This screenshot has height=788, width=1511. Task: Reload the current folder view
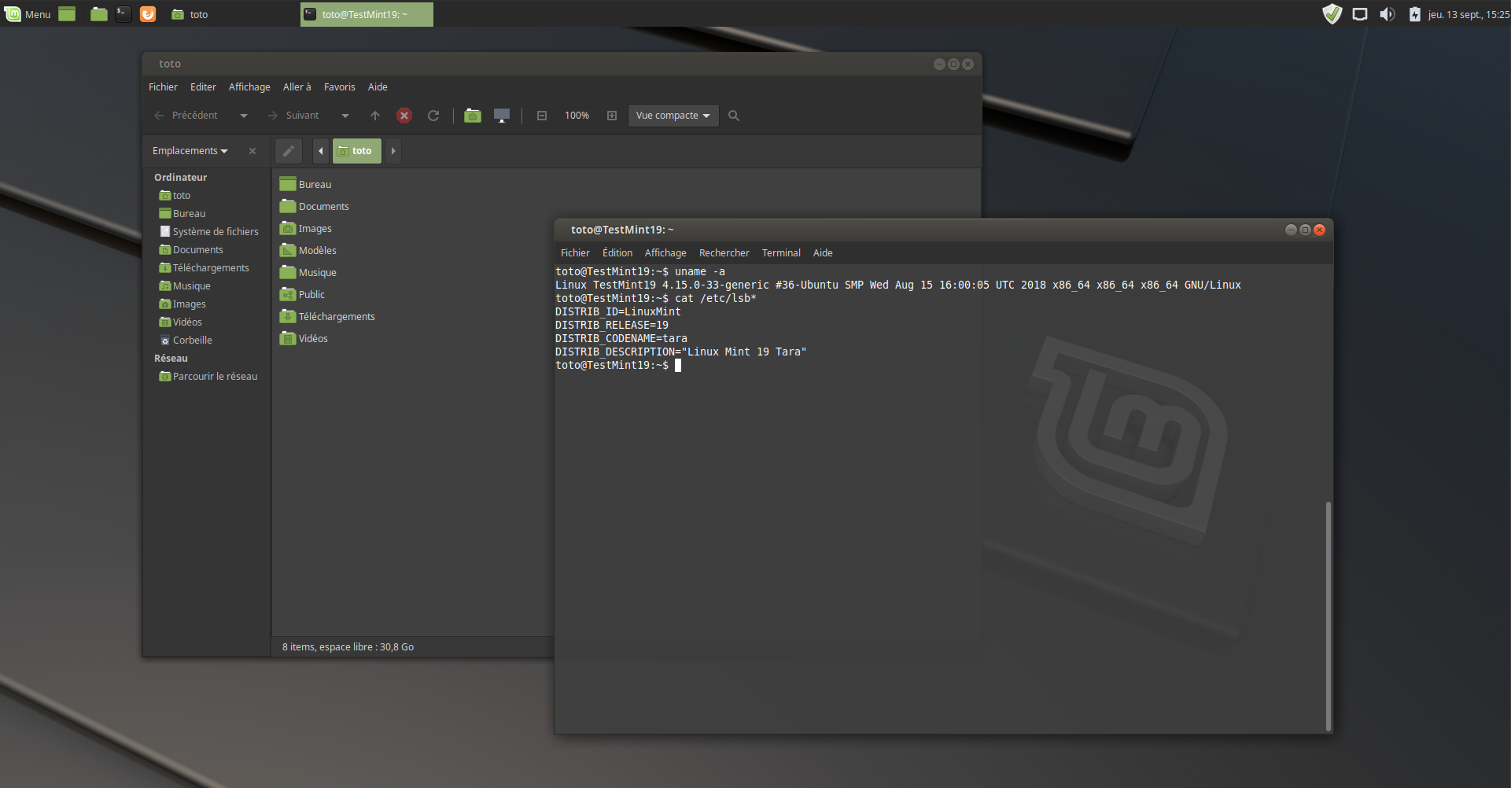[x=433, y=116]
